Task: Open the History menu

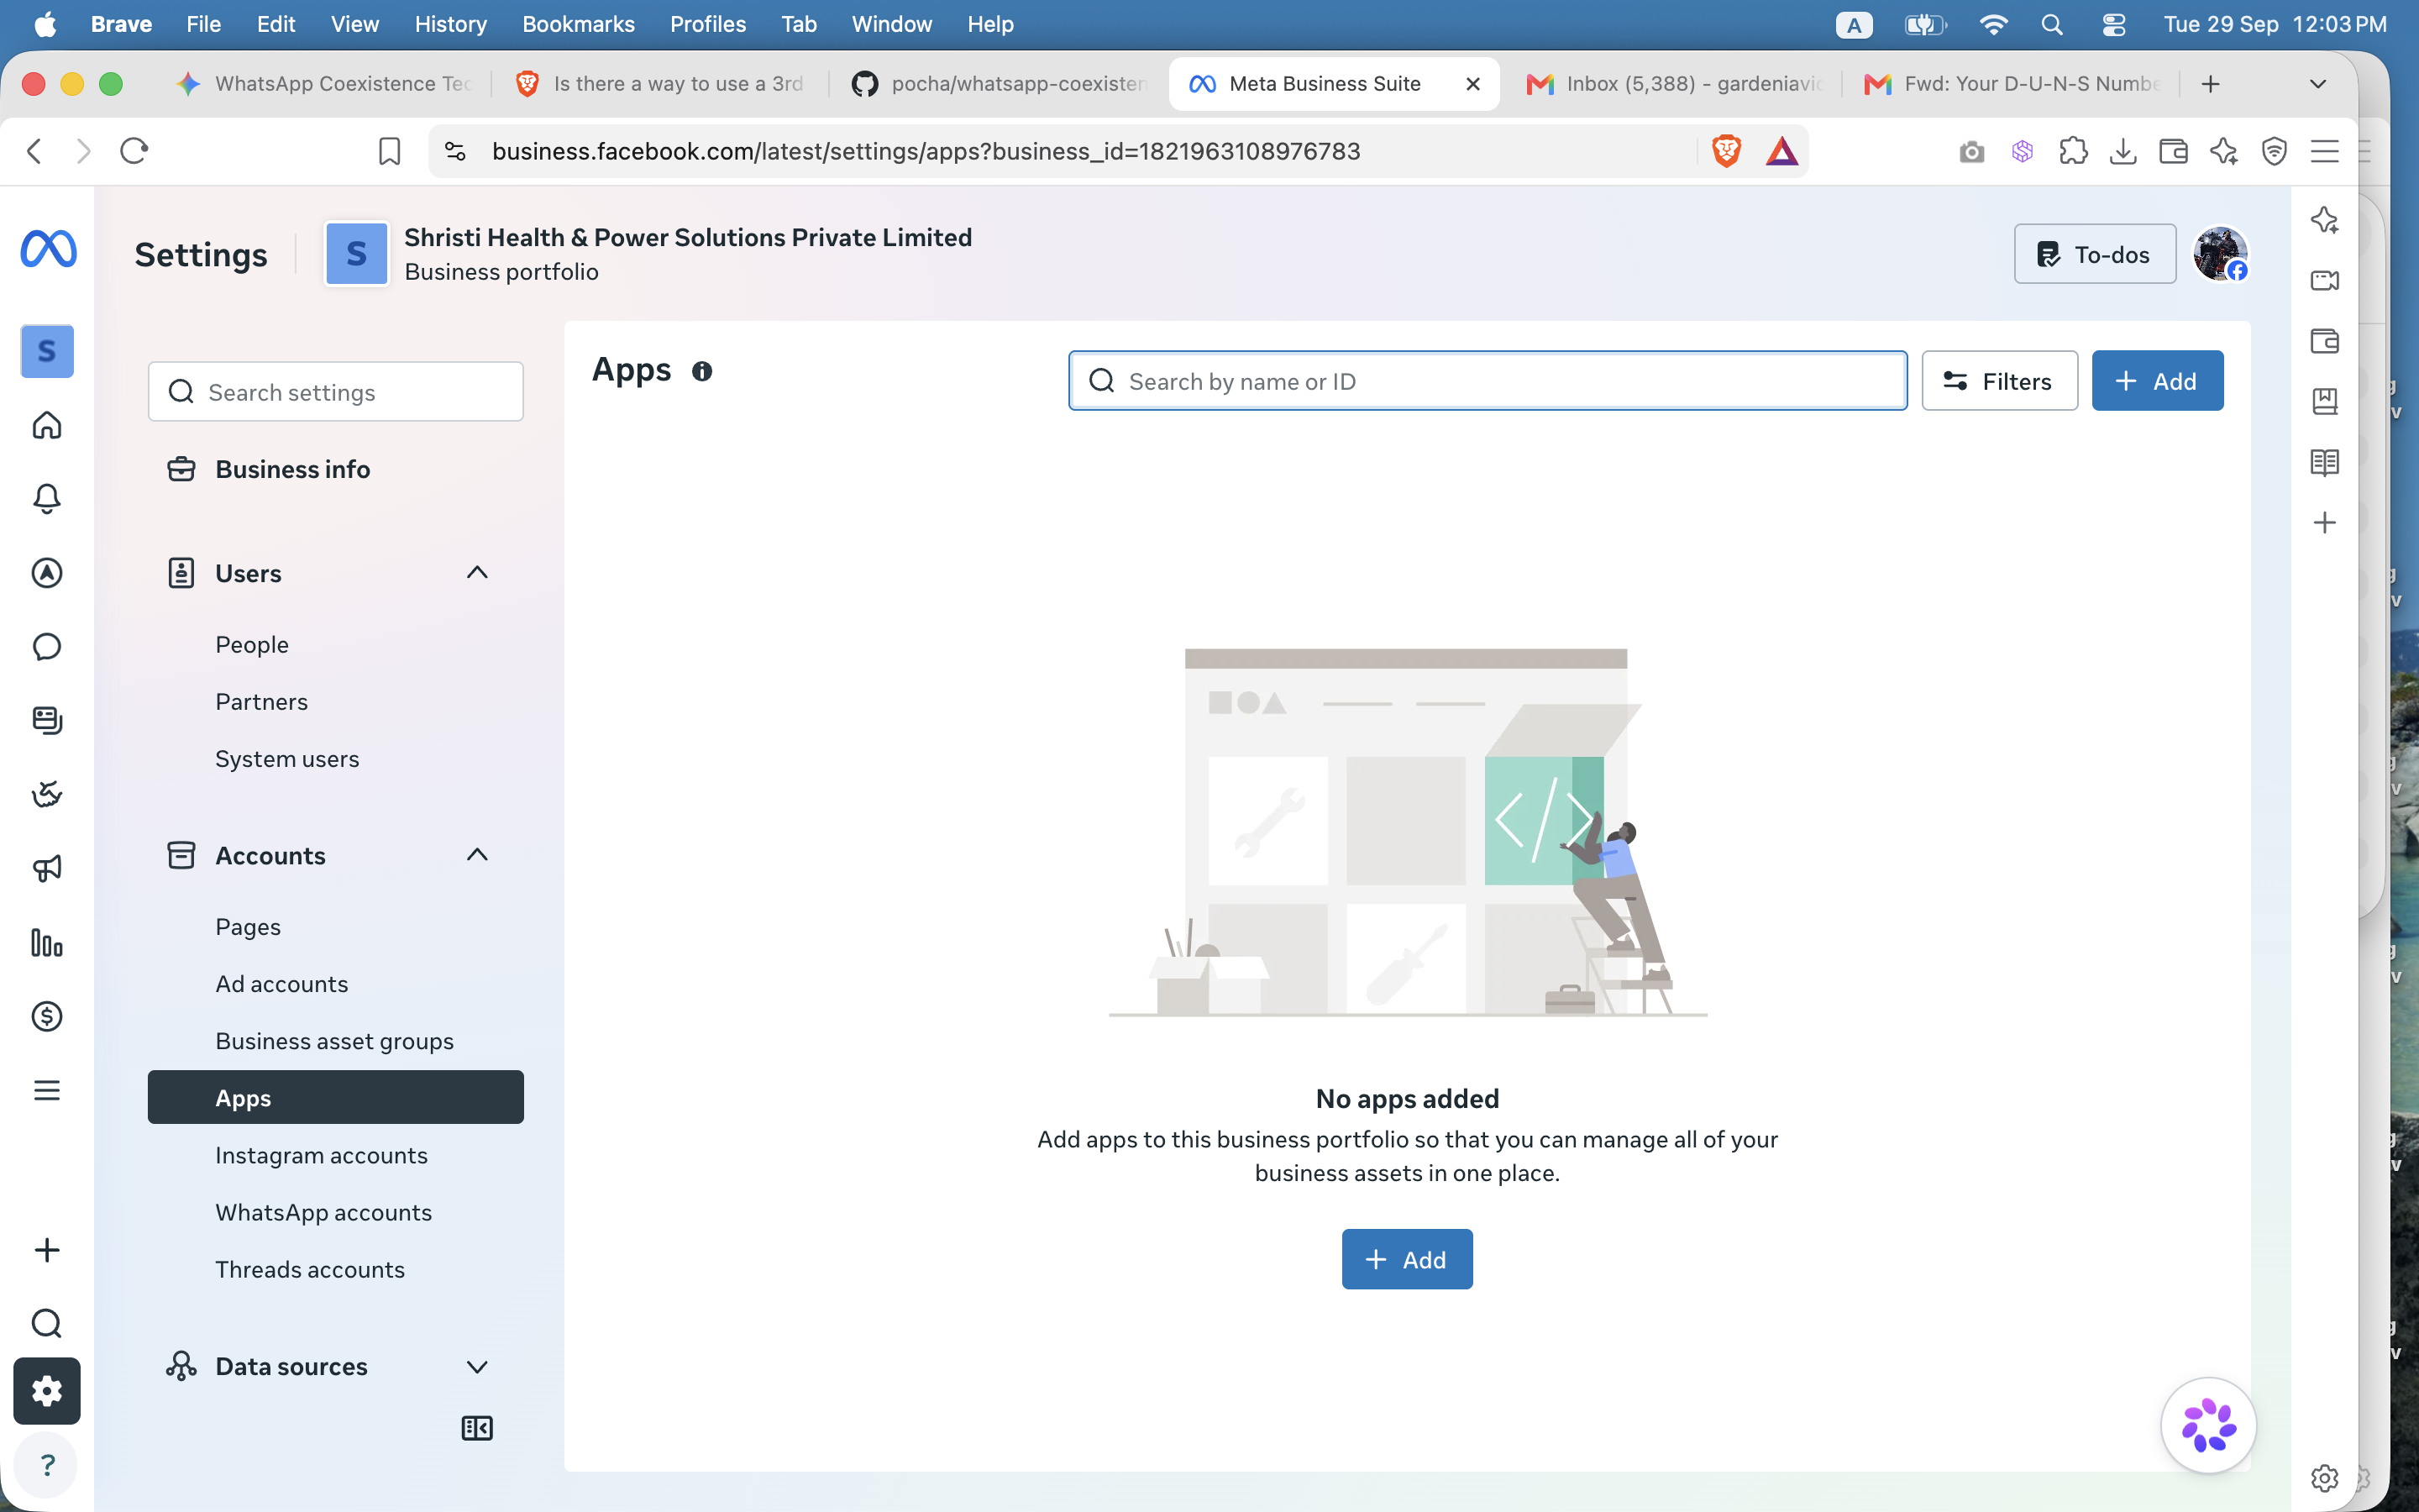Action: 451,24
